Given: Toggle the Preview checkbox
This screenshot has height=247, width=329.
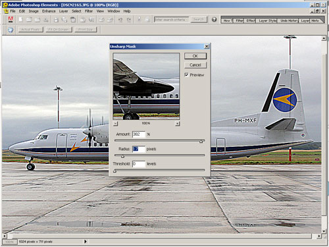Looking at the screenshot, I should (186, 74).
